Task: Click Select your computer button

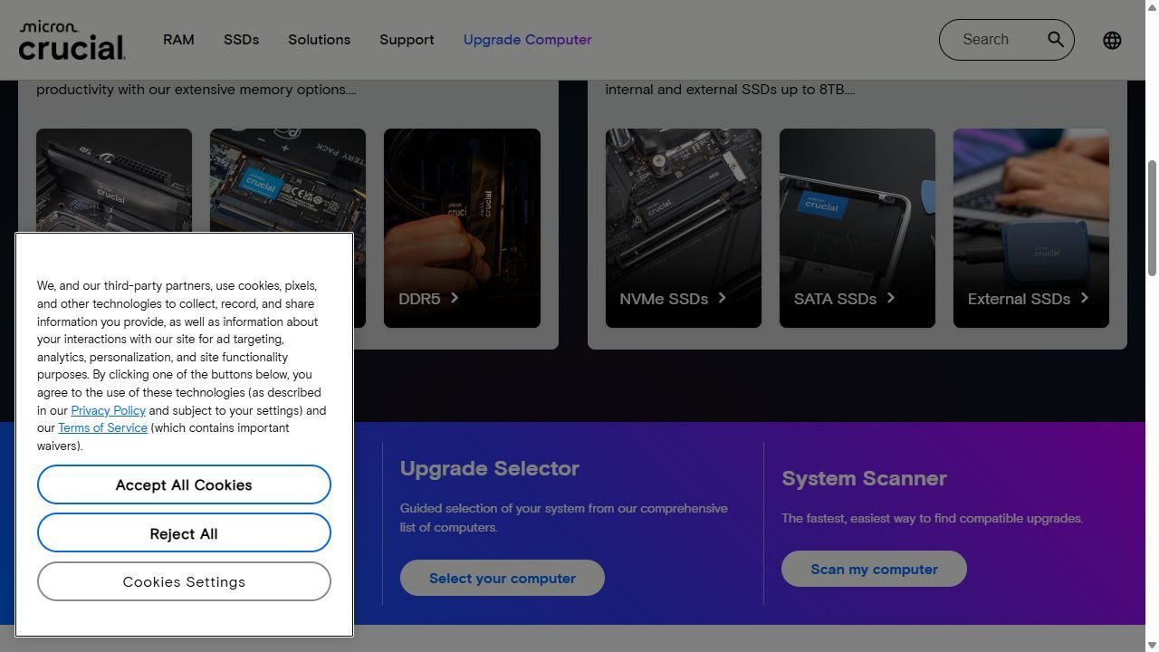Action: [503, 578]
